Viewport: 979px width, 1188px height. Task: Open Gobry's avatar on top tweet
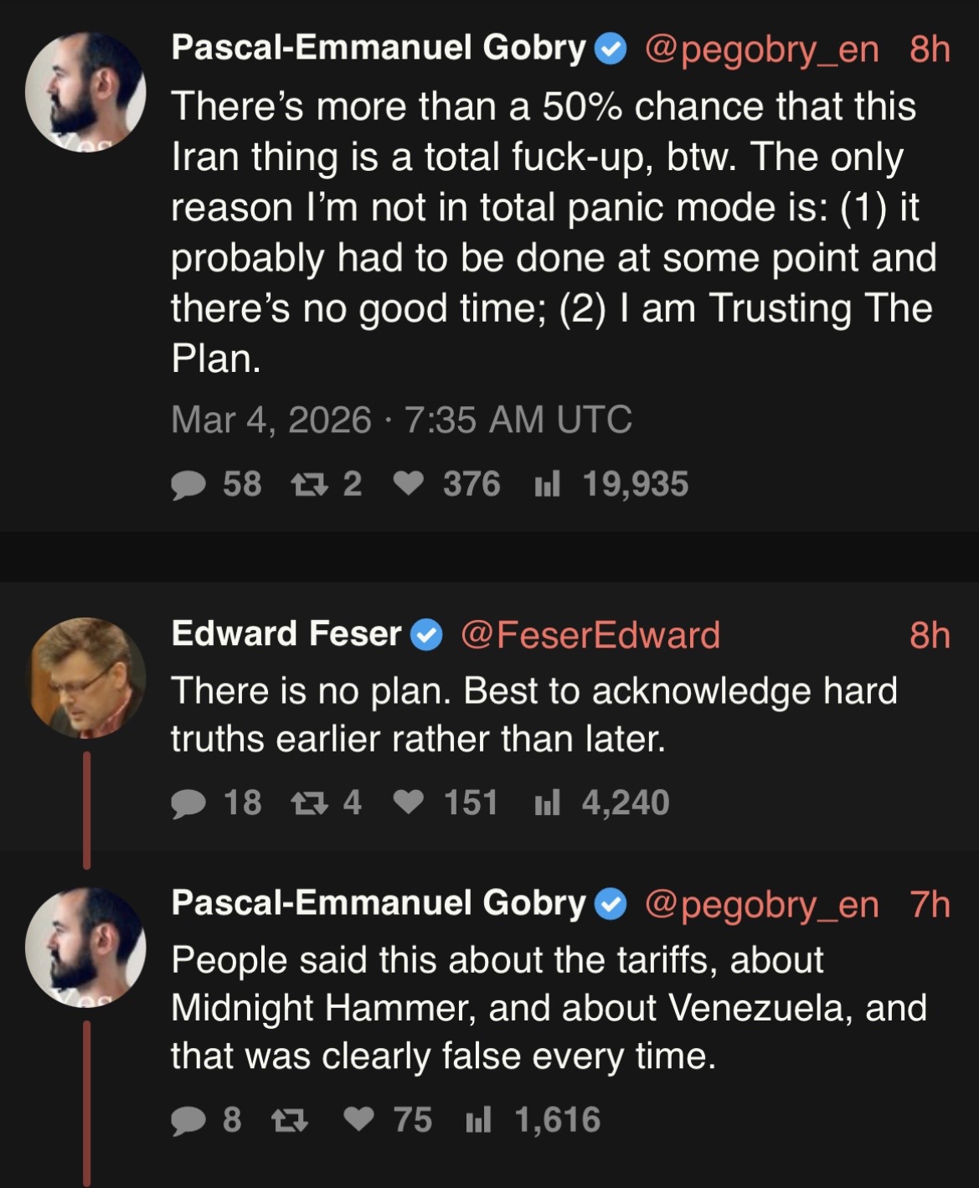[86, 92]
